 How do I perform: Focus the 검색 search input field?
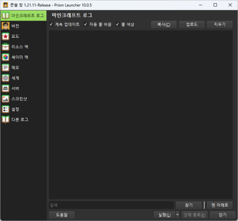click(x=111, y=205)
